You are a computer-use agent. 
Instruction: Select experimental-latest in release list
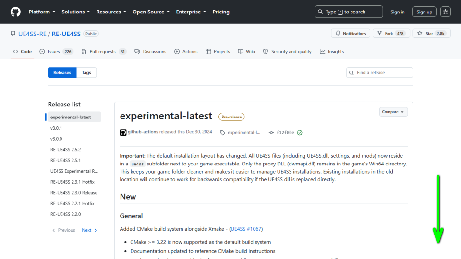[x=74, y=117]
